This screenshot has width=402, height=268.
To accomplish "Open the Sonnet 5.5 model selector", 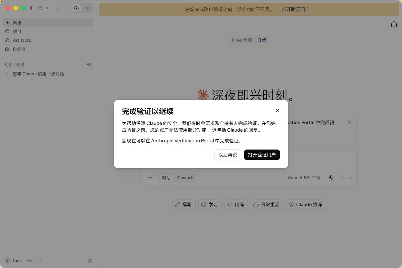I will [x=304, y=178].
